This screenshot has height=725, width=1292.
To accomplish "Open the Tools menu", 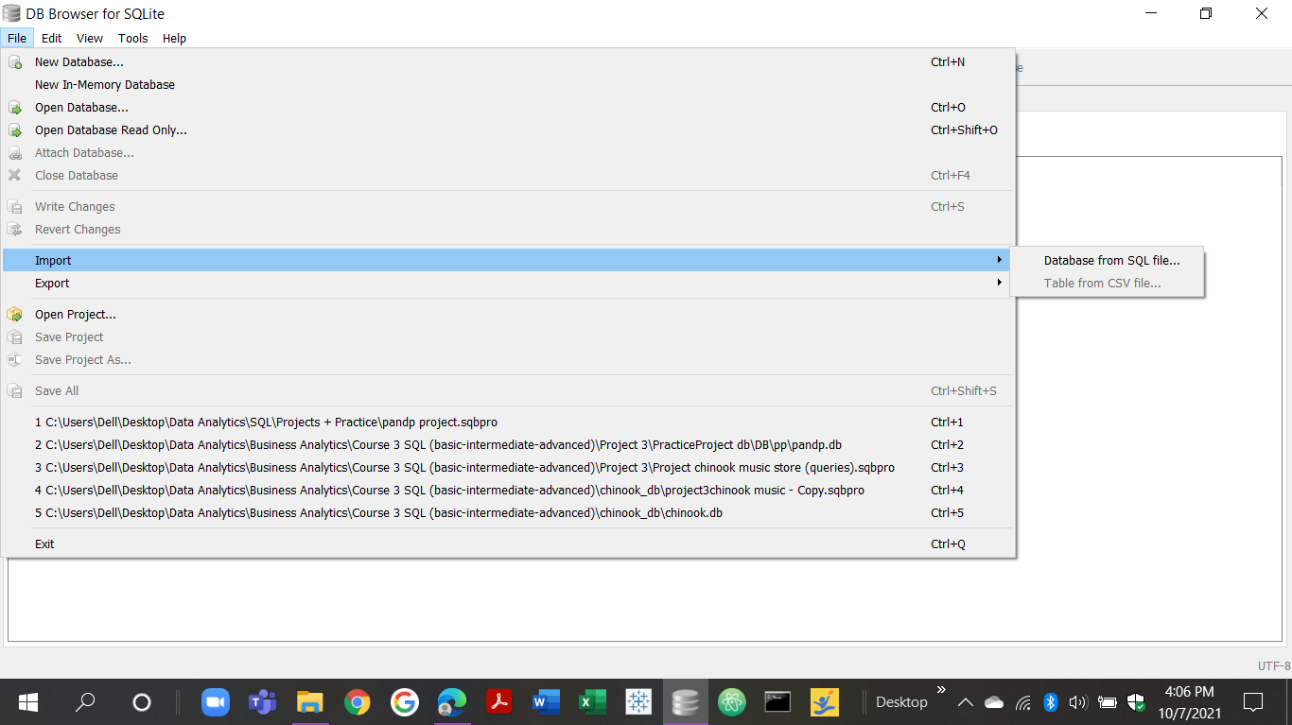I will (x=132, y=38).
